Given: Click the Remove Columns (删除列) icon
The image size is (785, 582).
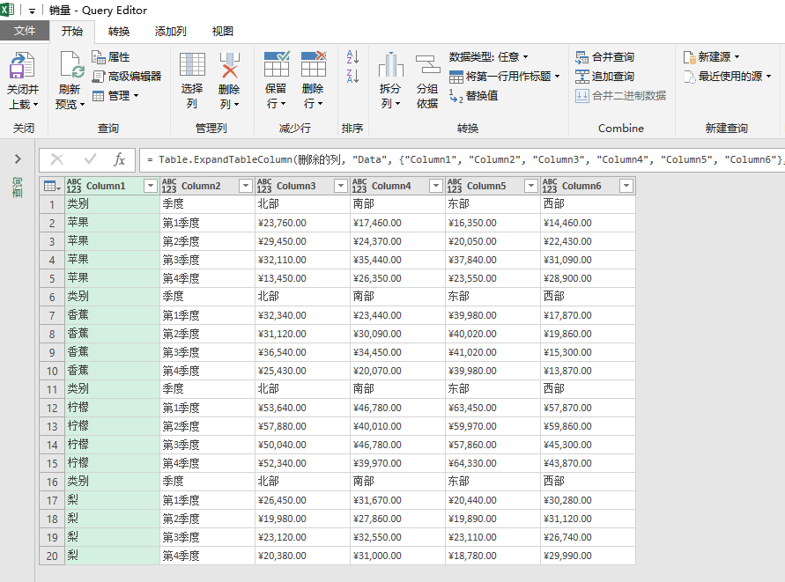Looking at the screenshot, I should pos(229,65).
